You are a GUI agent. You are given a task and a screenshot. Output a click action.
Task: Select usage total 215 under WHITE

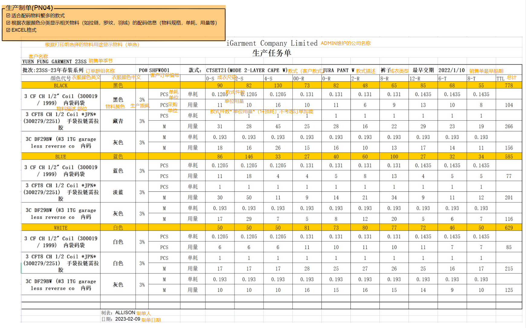pos(509,269)
